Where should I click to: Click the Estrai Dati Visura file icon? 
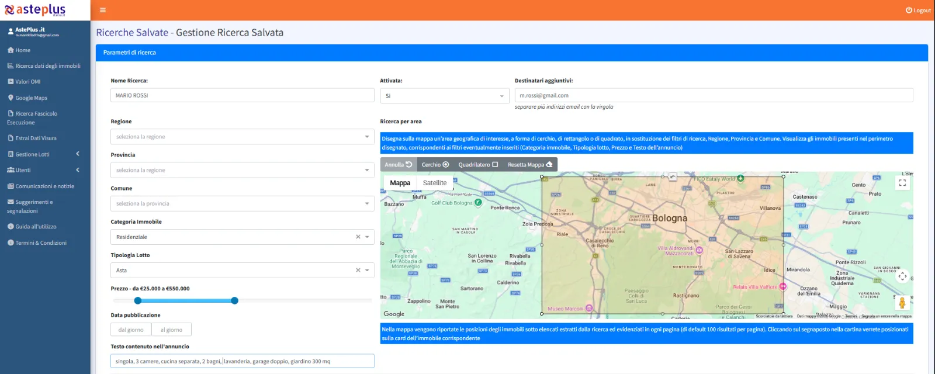click(11, 138)
